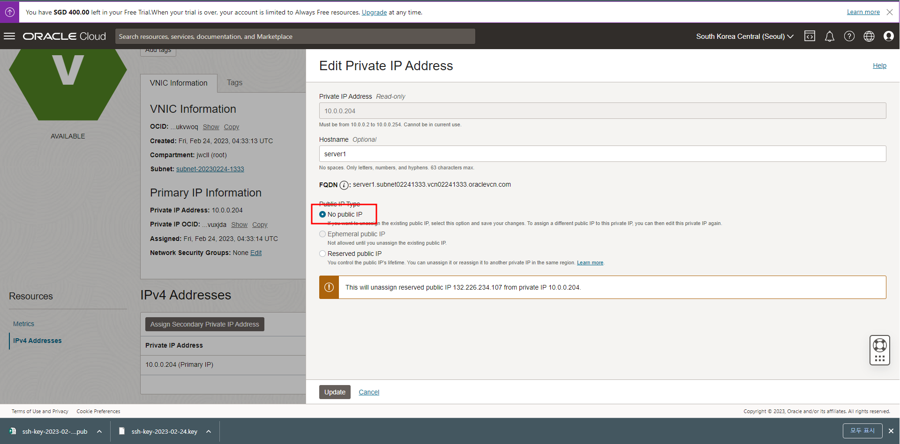Show the Private IP OCID
Screen dimensions: 900x444
(x=239, y=225)
